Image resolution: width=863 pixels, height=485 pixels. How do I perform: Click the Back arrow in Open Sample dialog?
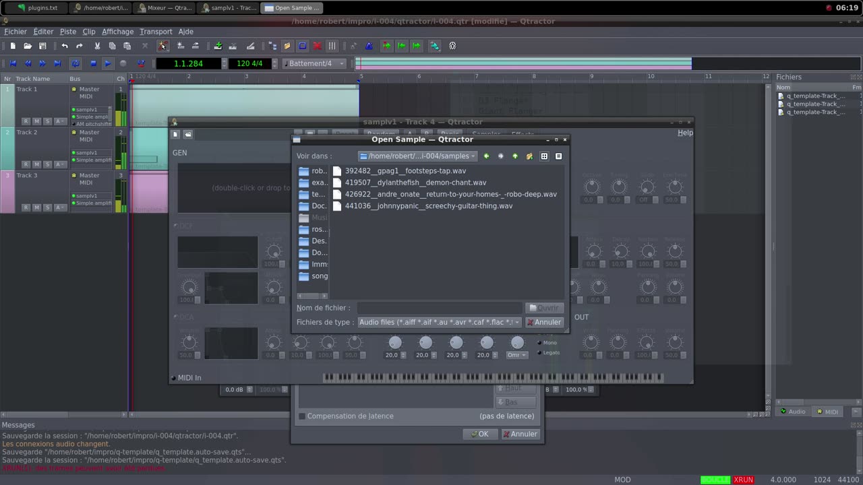tap(486, 156)
